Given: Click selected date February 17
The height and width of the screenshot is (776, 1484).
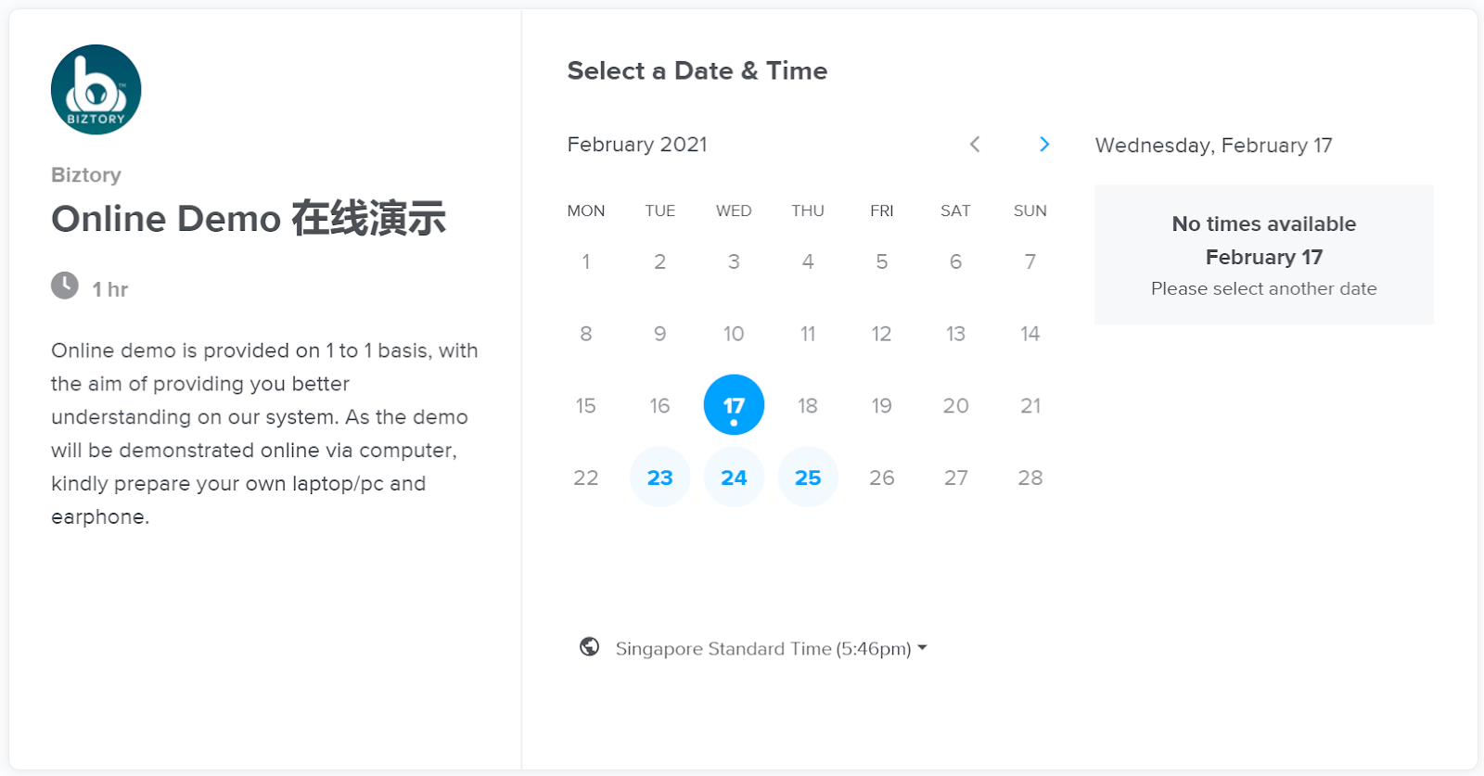Looking at the screenshot, I should 734,405.
